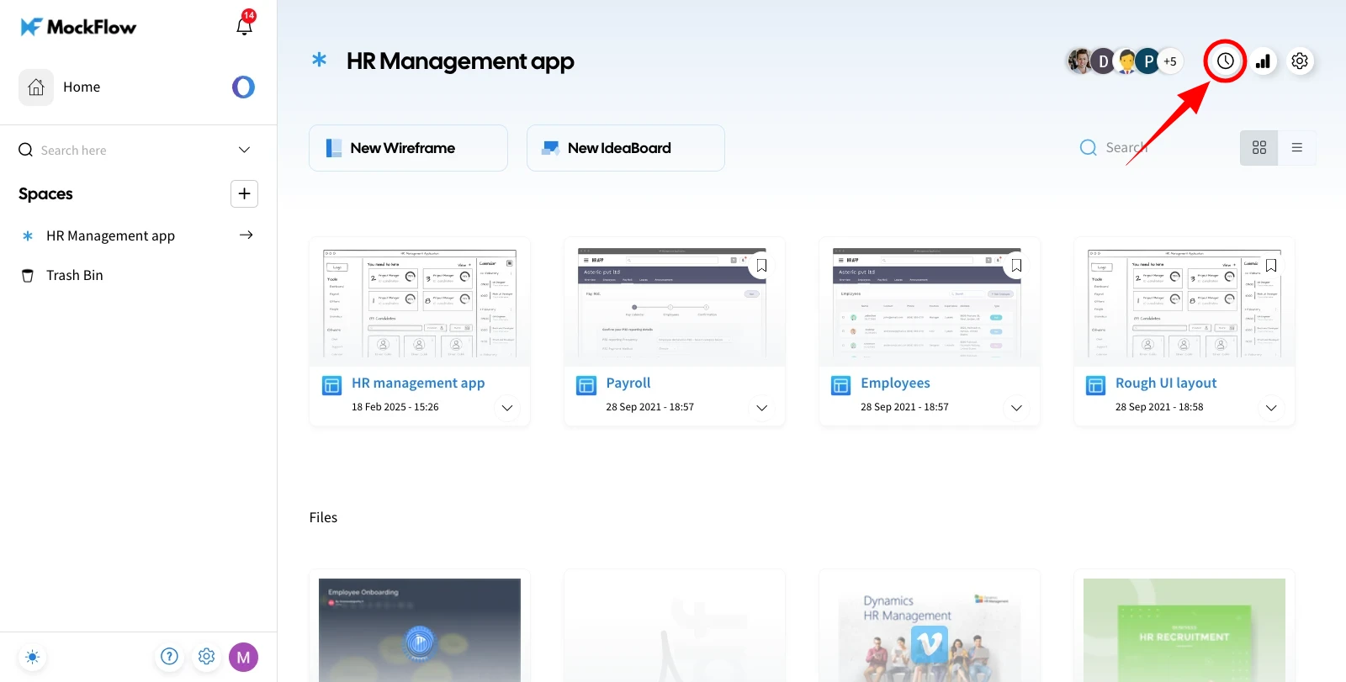Click the Payroll title link
This screenshot has width=1346, height=682.
(628, 383)
